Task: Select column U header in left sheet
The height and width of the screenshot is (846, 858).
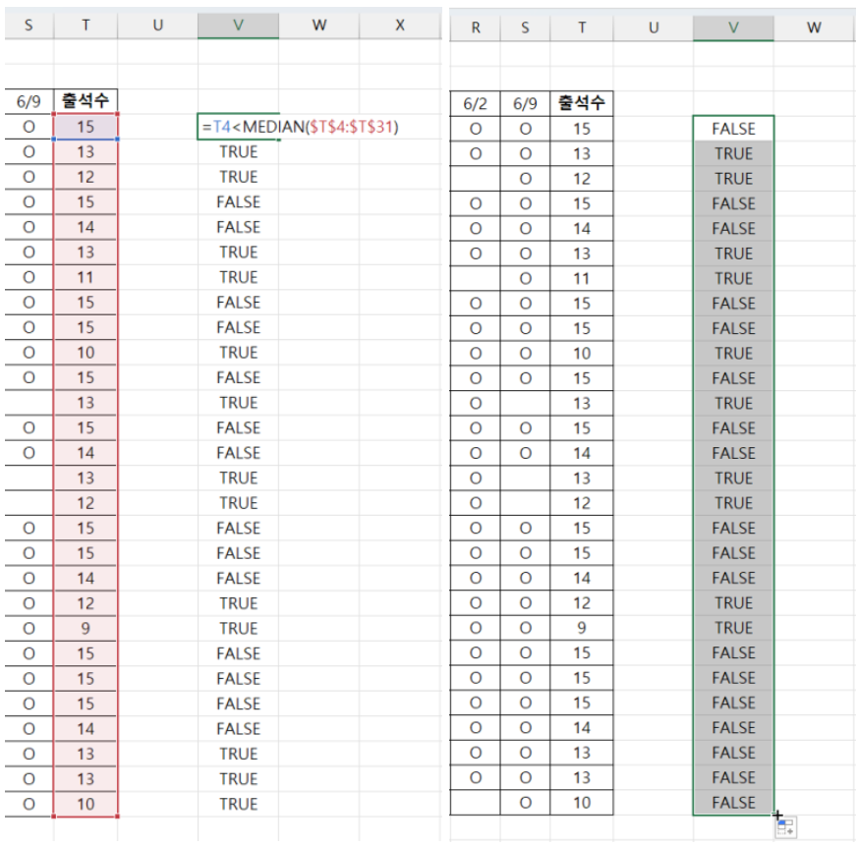Action: [157, 26]
